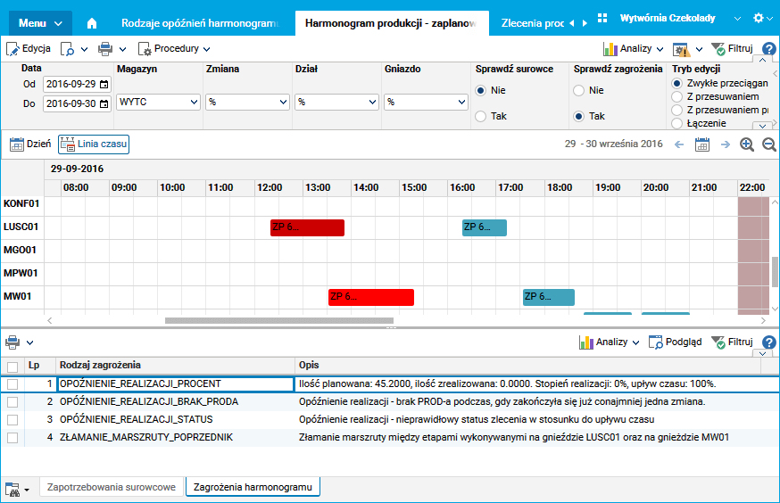Zoom out on the timeline
Image resolution: width=780 pixels, height=503 pixels.
coord(769,144)
